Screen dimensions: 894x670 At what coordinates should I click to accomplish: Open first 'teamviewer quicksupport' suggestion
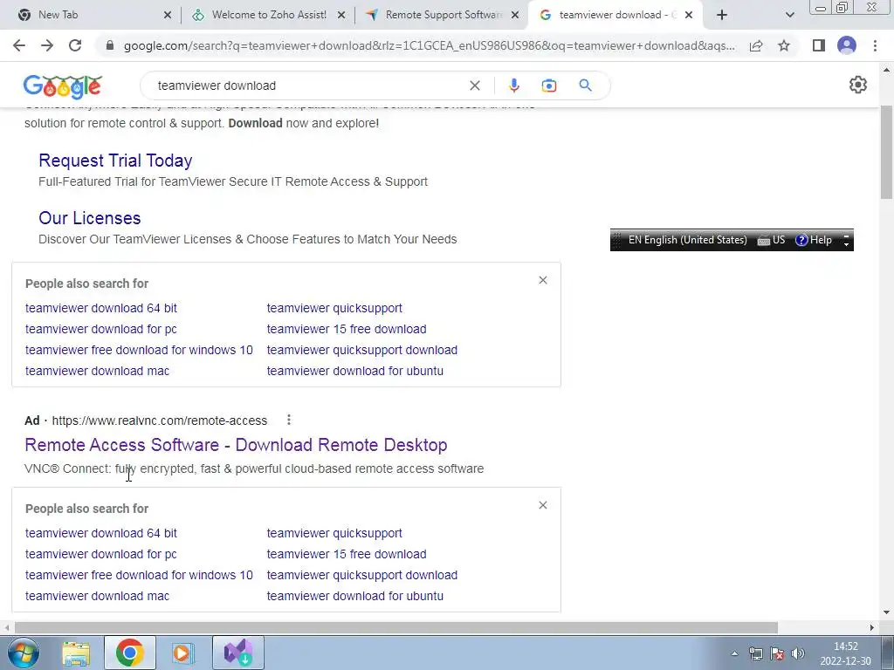pyautogui.click(x=334, y=308)
